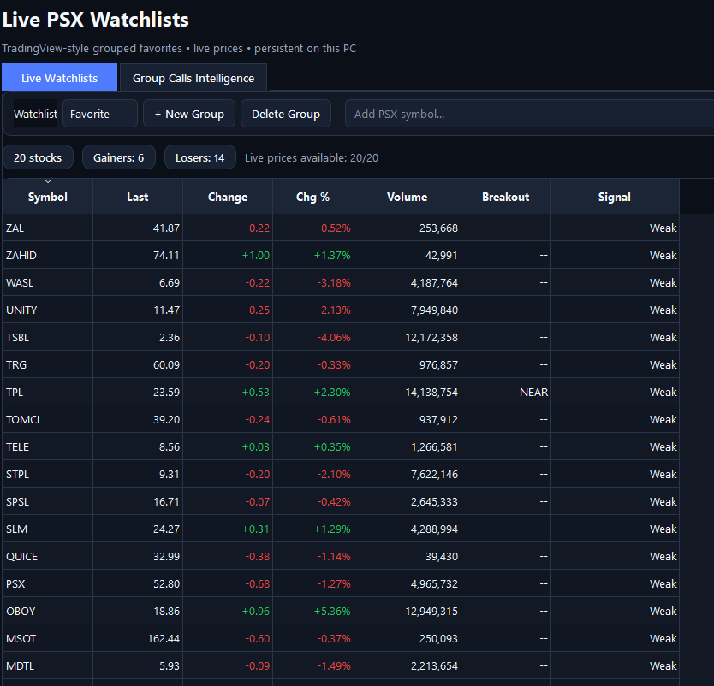The width and height of the screenshot is (714, 686).
Task: Click TPL volume 14,138,754
Action: 431,392
